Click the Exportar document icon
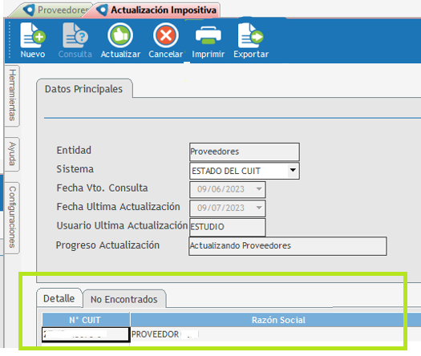 point(251,35)
